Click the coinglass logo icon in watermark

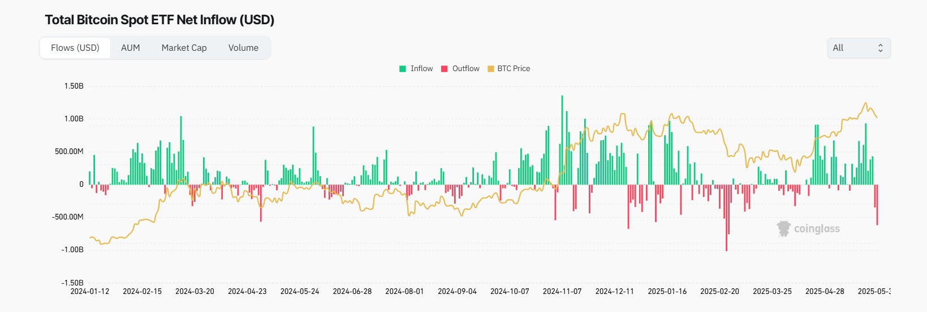[783, 228]
